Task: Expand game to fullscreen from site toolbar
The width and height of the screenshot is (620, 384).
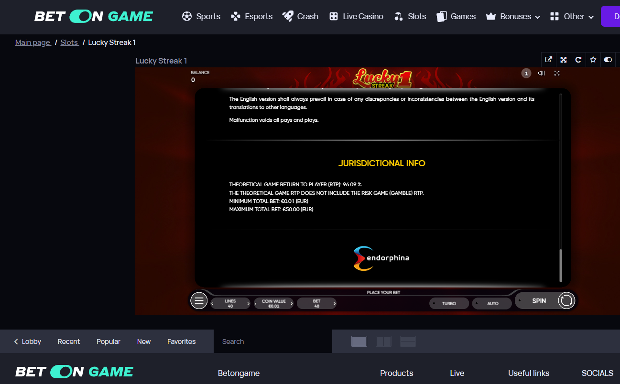Action: point(564,60)
